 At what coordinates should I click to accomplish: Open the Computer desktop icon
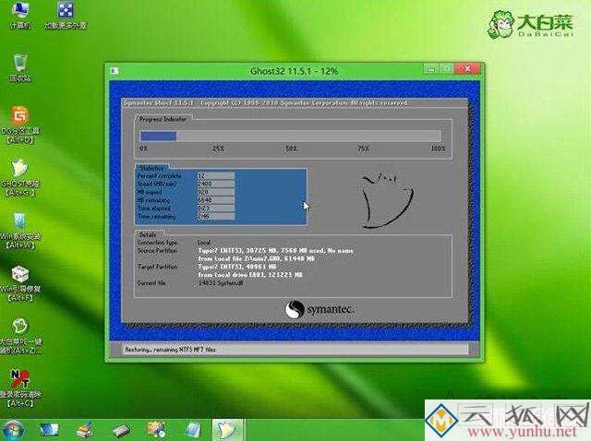pyautogui.click(x=20, y=15)
